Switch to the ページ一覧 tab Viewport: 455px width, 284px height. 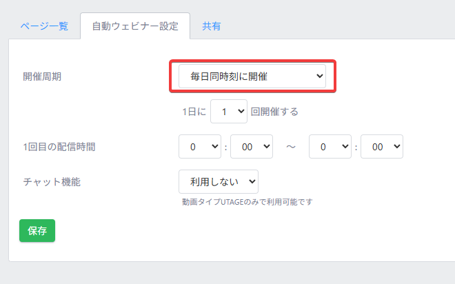click(x=43, y=26)
